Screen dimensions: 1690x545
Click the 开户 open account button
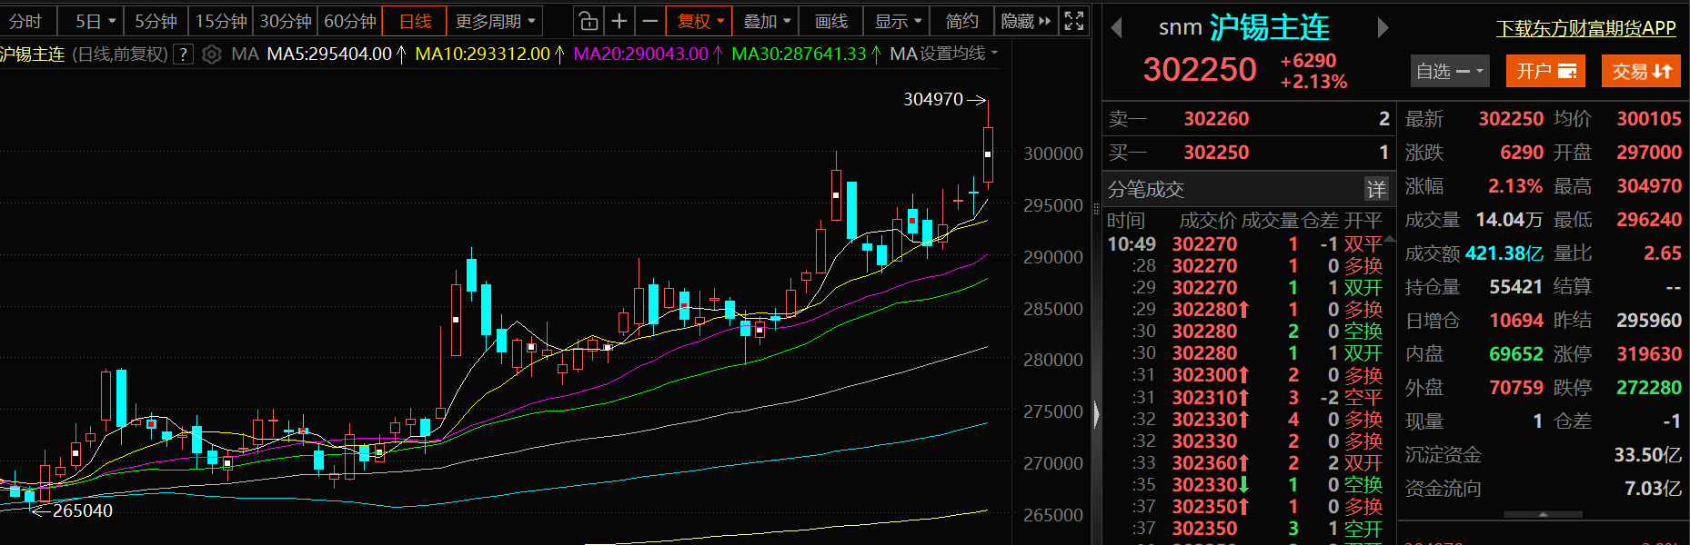(x=1544, y=71)
